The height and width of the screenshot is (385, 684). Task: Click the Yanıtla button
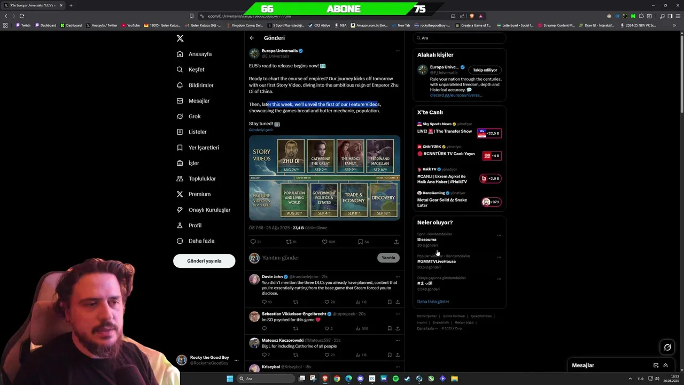(388, 258)
